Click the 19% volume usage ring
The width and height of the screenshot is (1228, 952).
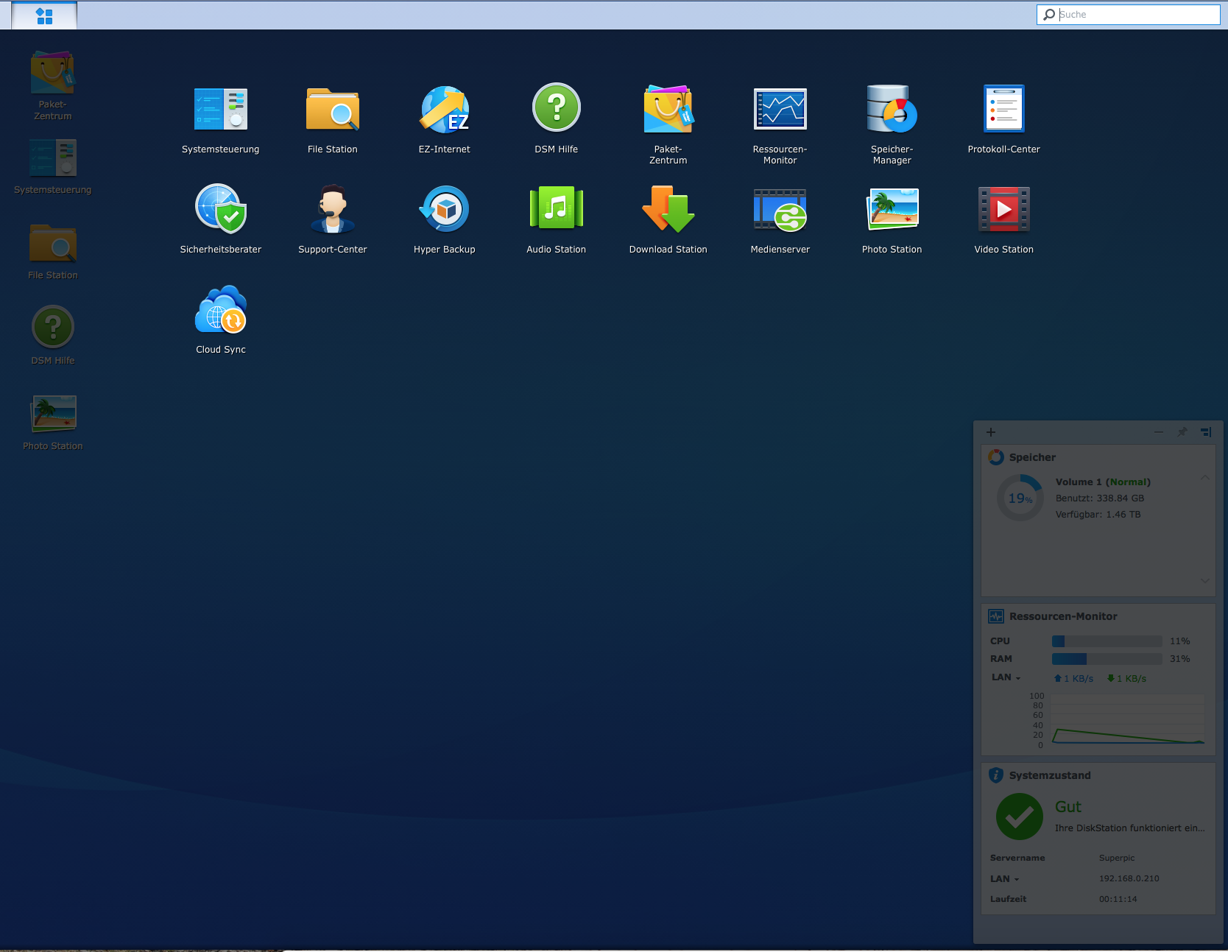1020,498
